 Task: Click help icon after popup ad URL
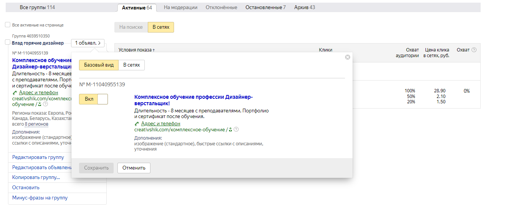click(236, 129)
